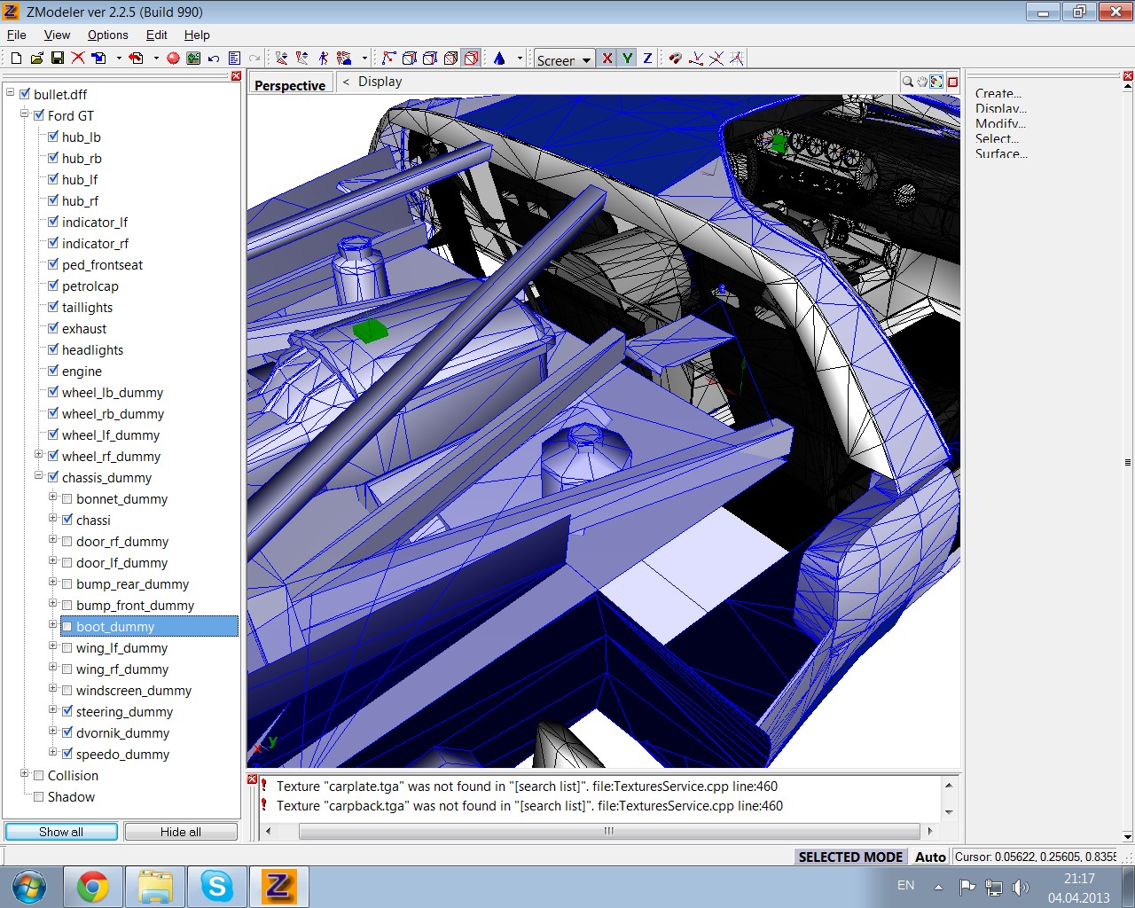Select the red wireframe-cube toolbar icon
Screen dimensions: 1135x908
click(471, 59)
